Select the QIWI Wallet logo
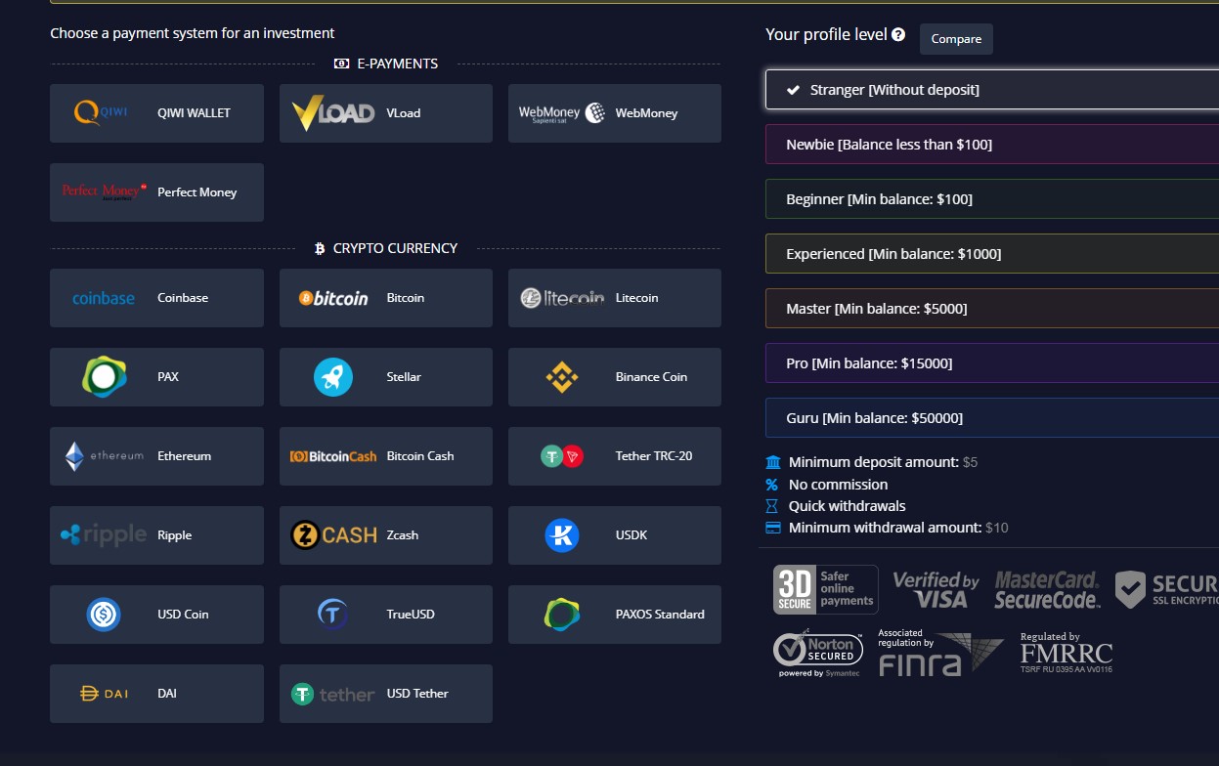The width and height of the screenshot is (1219, 766). [102, 113]
